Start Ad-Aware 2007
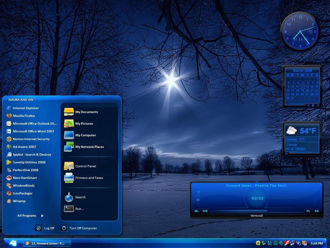Screen dimensions: 330x248 (21, 147)
